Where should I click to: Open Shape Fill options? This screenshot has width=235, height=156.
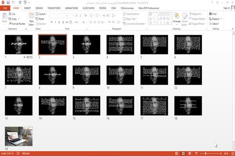coord(195,14)
